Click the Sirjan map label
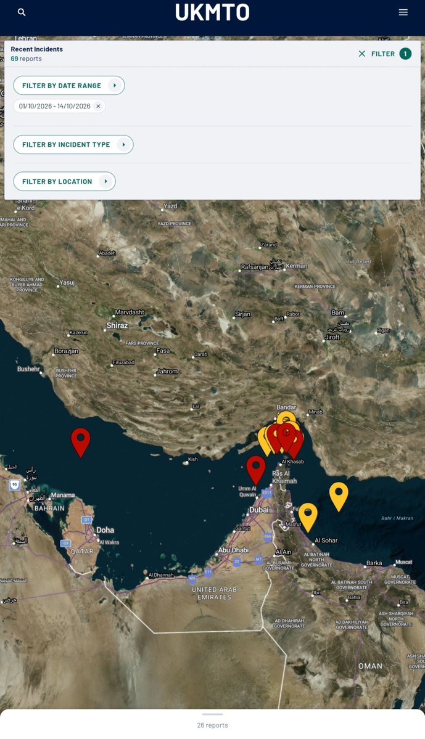Screen dimensions: 425x739 pyautogui.click(x=243, y=314)
